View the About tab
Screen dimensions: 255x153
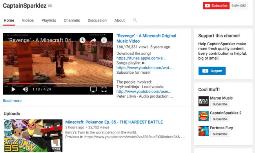coord(119,20)
